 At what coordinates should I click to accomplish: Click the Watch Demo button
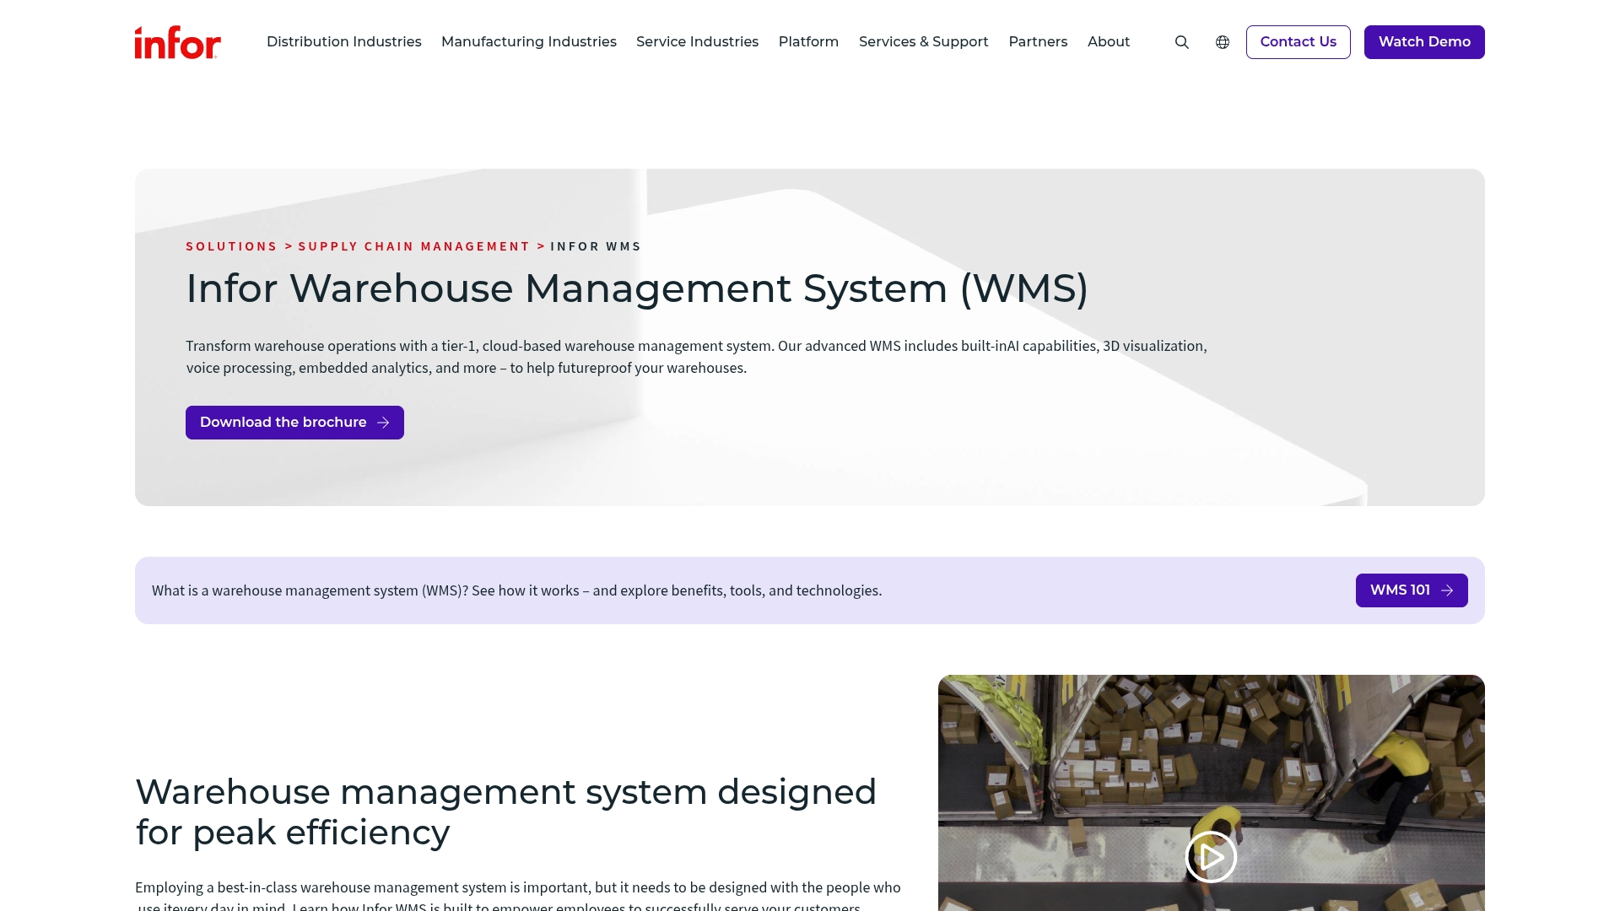pyautogui.click(x=1424, y=42)
